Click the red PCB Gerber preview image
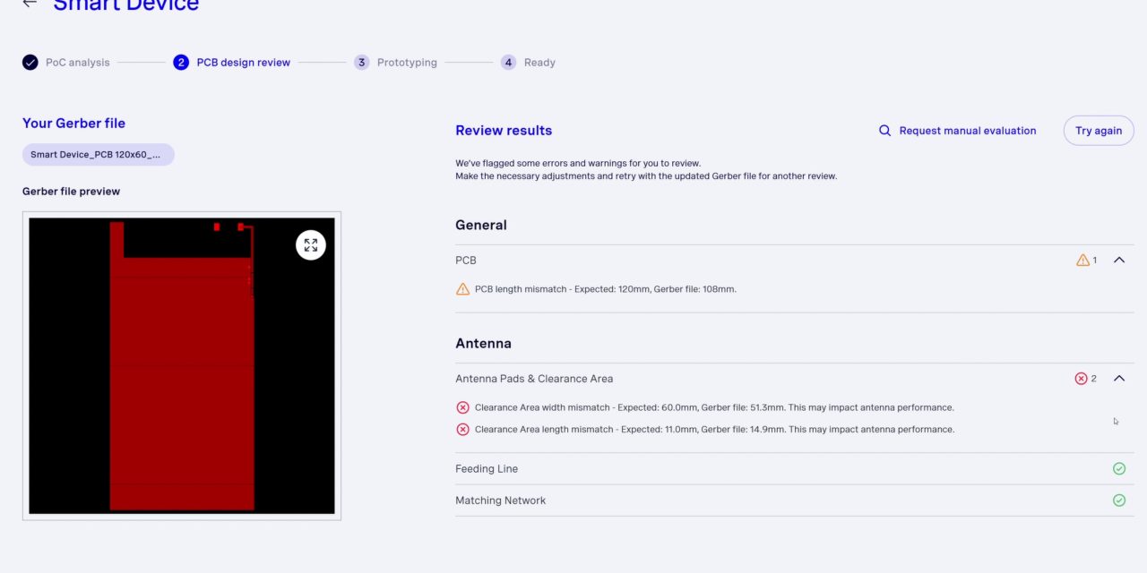This screenshot has height=573, width=1147. 181,376
